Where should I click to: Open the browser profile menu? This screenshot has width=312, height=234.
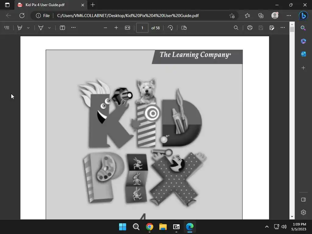click(275, 16)
